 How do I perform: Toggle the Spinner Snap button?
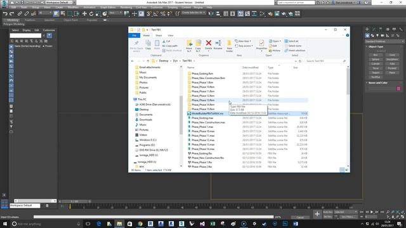170,14
